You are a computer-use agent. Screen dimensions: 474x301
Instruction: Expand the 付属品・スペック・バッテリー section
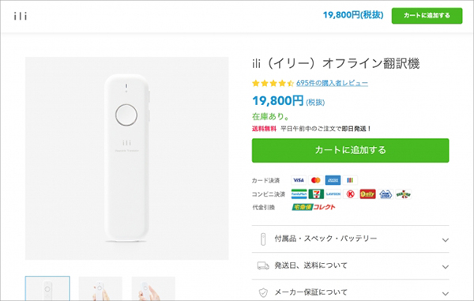tap(350, 239)
